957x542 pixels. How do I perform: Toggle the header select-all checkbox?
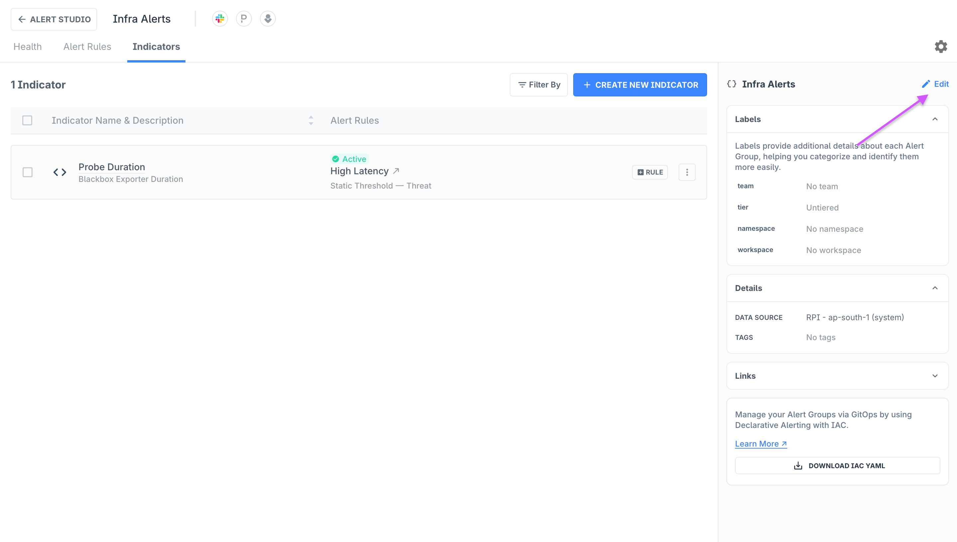tap(27, 120)
